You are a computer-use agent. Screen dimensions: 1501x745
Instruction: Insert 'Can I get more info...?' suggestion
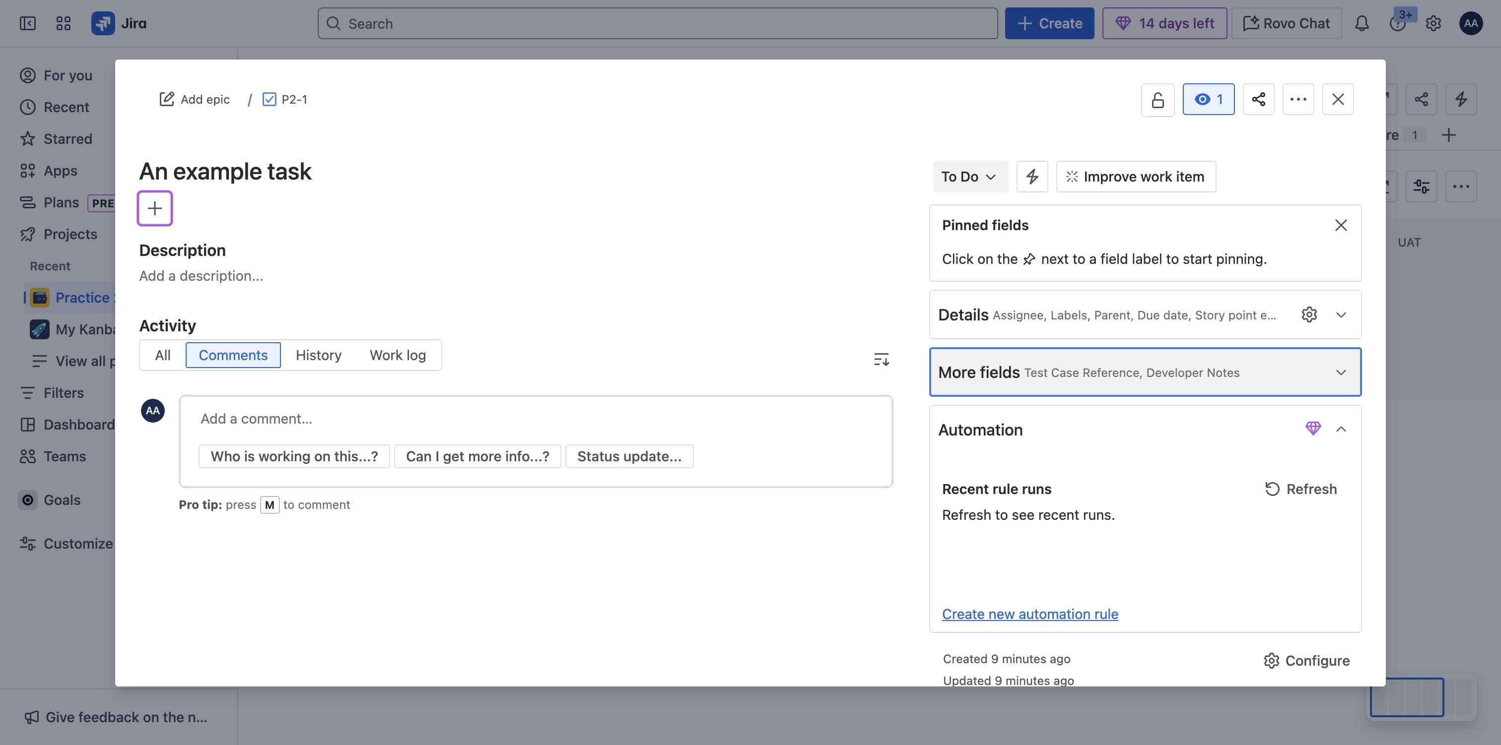pos(477,456)
